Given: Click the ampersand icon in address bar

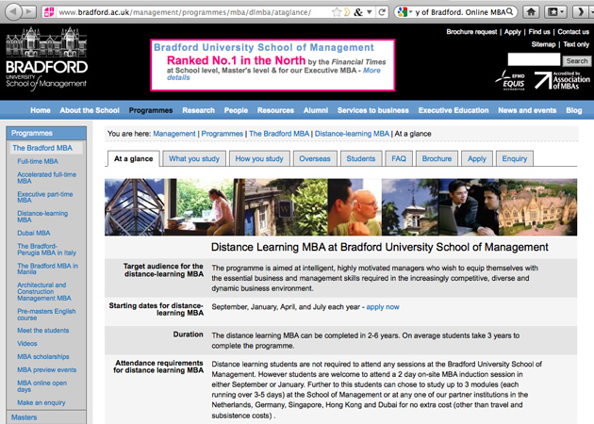Looking at the screenshot, I should pos(358,12).
